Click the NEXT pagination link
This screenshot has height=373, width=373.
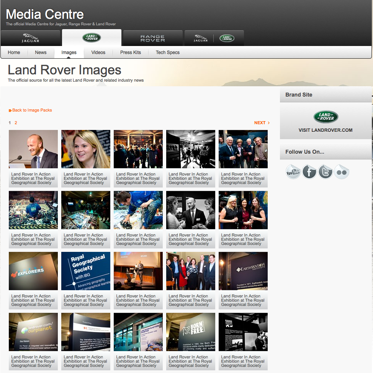[262, 123]
